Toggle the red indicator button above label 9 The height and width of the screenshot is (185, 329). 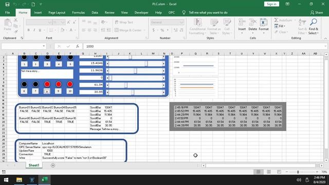59,84
